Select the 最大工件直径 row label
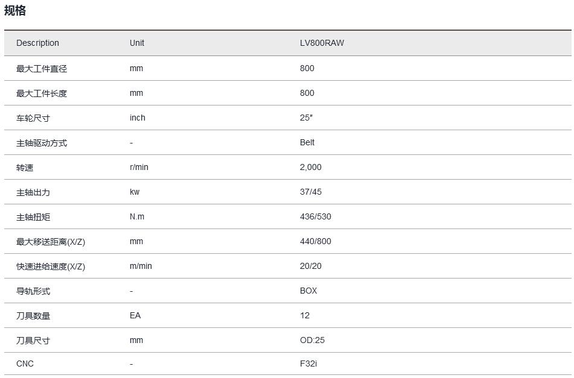 click(x=42, y=69)
